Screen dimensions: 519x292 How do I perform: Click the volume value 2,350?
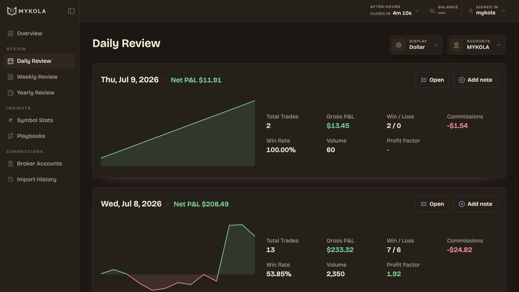(336, 274)
